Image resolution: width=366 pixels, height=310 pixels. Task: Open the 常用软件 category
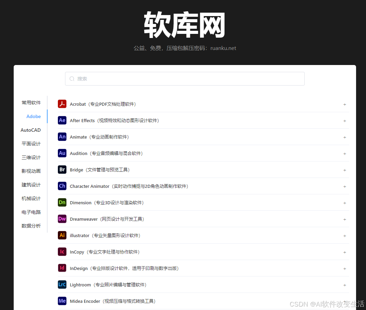click(31, 103)
